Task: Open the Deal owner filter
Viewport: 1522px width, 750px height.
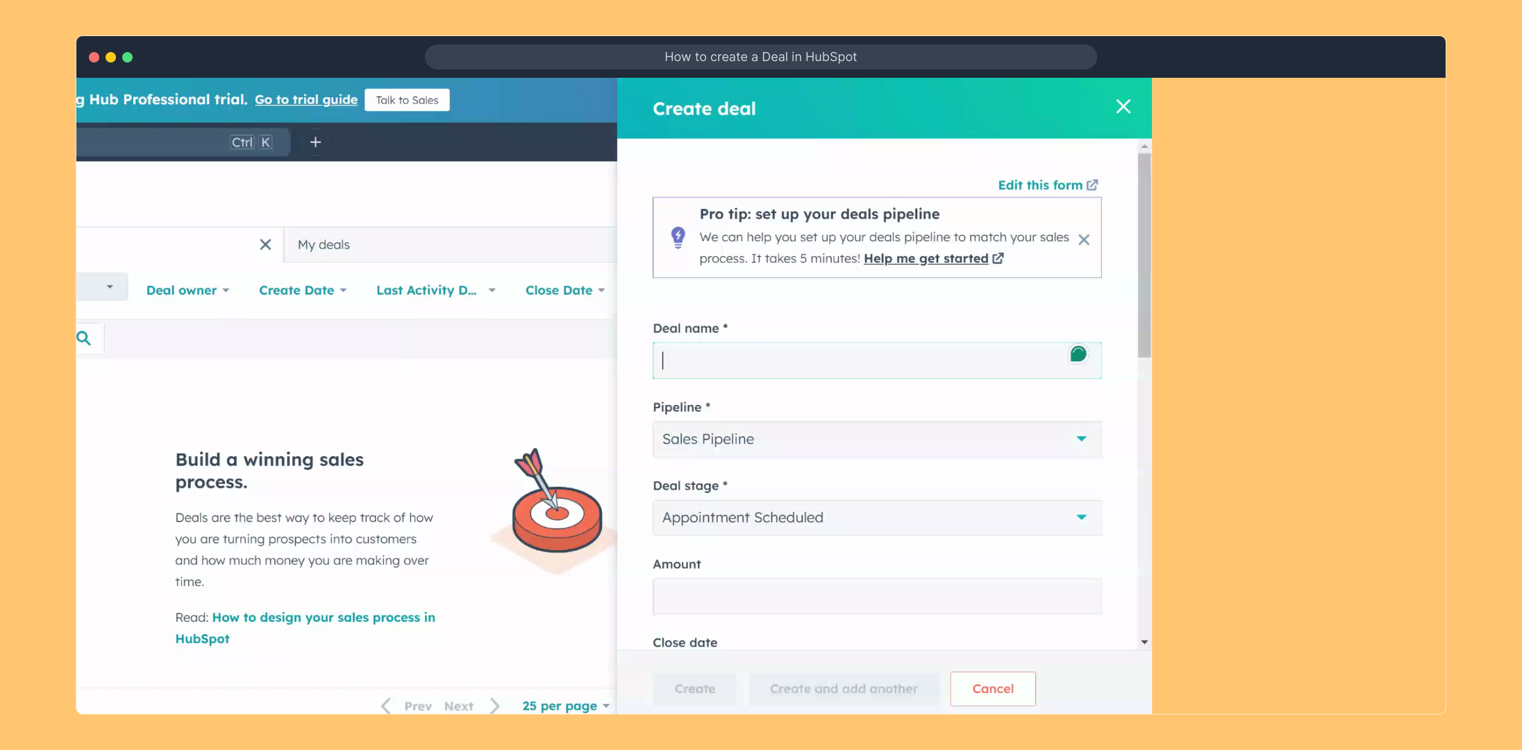Action: [x=187, y=290]
